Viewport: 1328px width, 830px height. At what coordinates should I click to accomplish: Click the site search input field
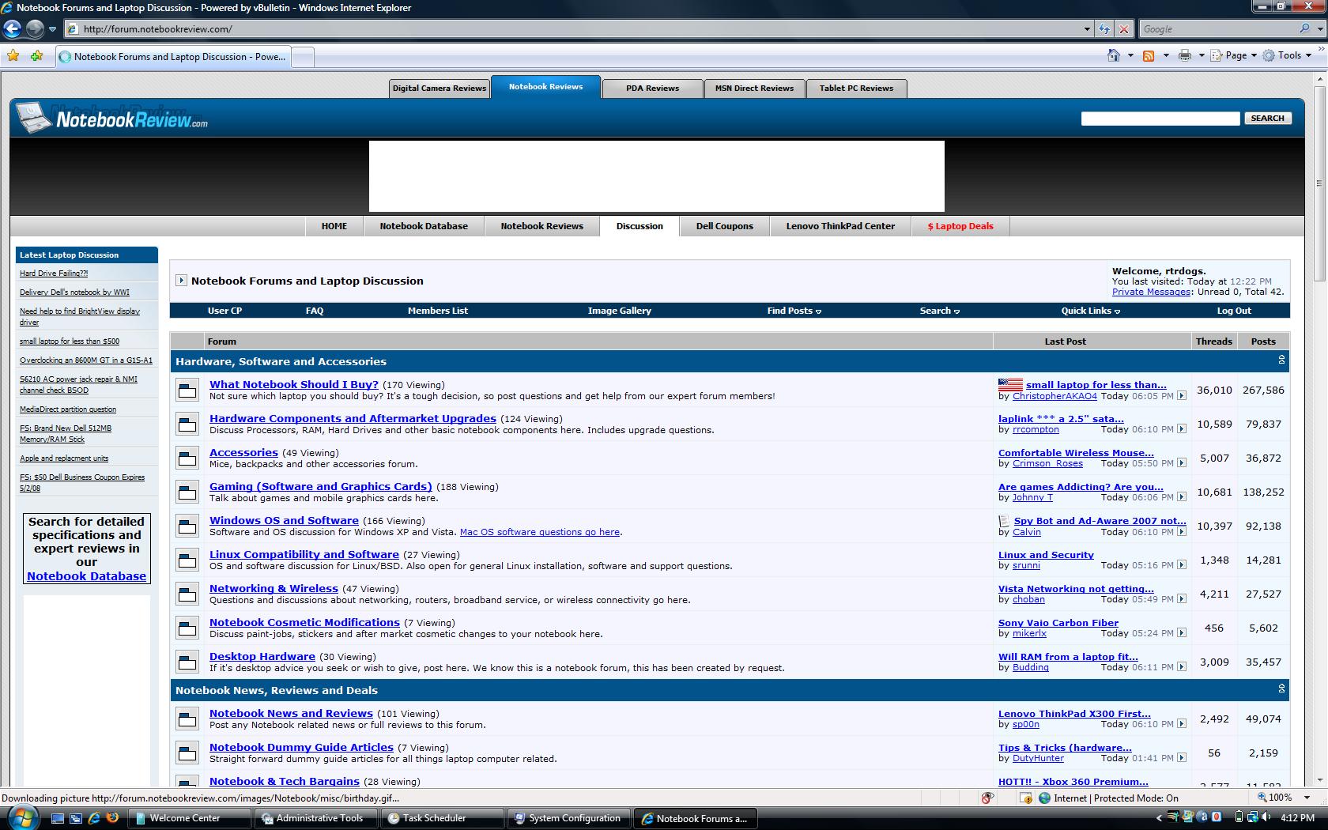(x=1160, y=119)
